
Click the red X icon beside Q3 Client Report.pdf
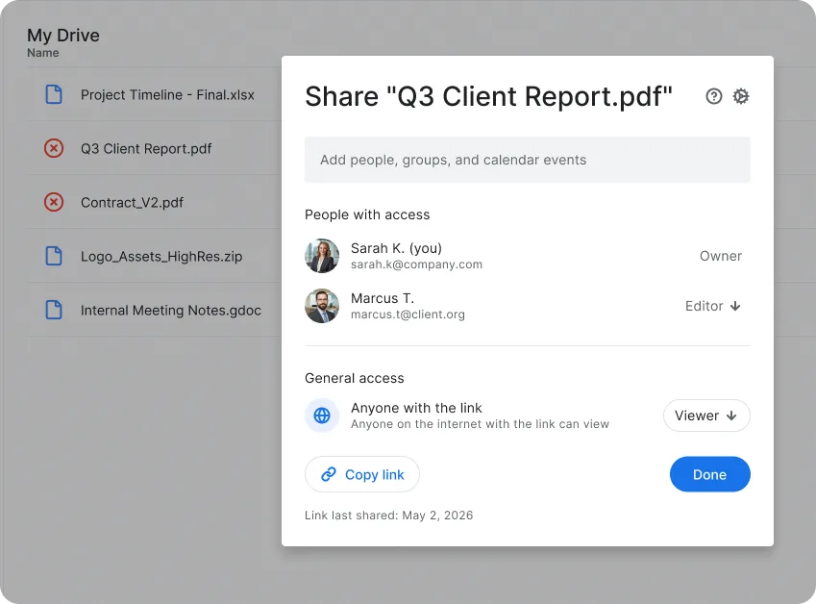(x=54, y=148)
